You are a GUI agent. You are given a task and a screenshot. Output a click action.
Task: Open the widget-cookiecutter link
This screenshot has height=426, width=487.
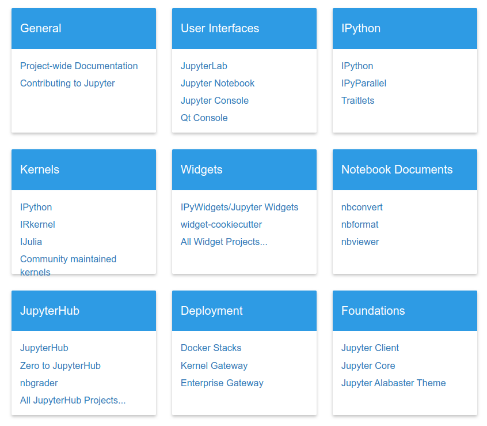point(221,224)
